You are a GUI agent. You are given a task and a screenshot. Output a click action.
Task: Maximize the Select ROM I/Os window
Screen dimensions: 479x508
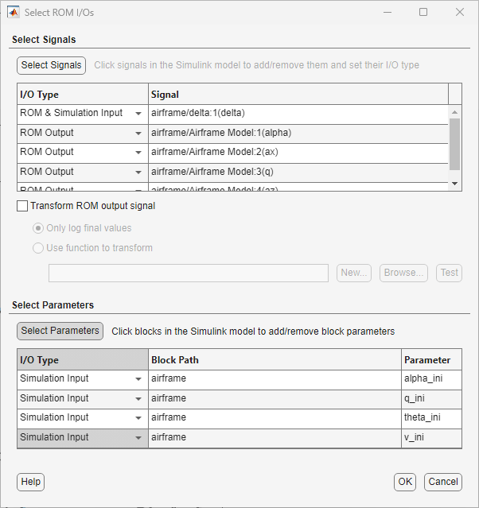423,12
